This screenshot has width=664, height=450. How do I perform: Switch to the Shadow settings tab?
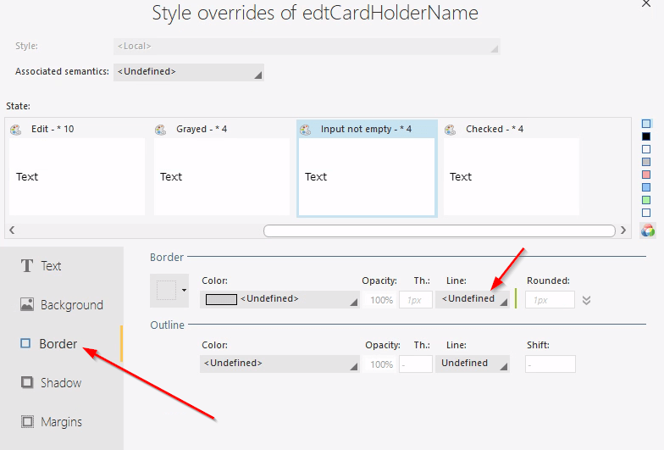61,383
